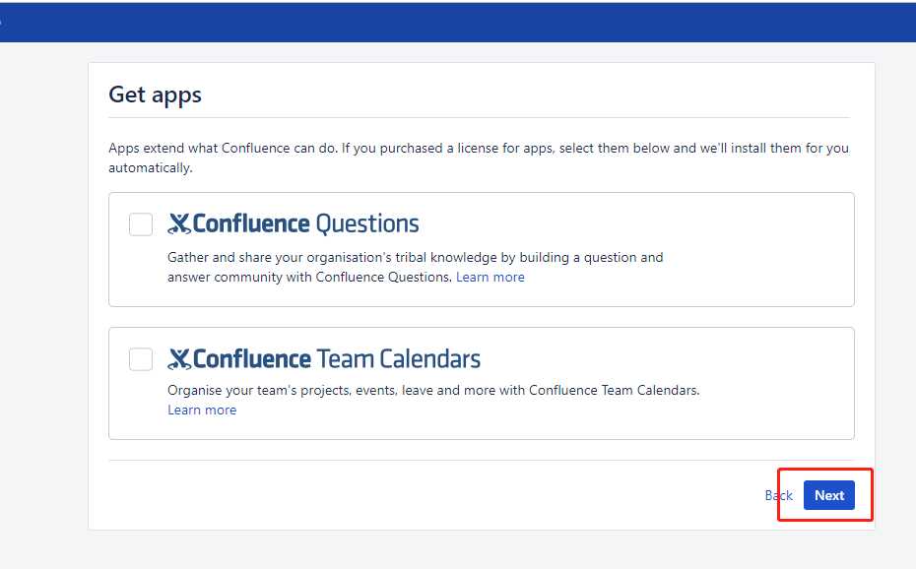This screenshot has width=916, height=569.
Task: Click 'answer community with Confluence Questions' text
Action: (309, 278)
